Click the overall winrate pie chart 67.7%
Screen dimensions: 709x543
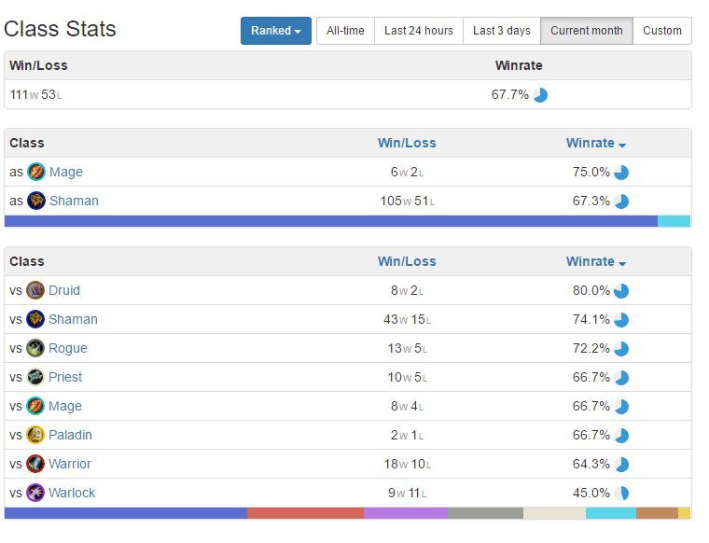540,95
